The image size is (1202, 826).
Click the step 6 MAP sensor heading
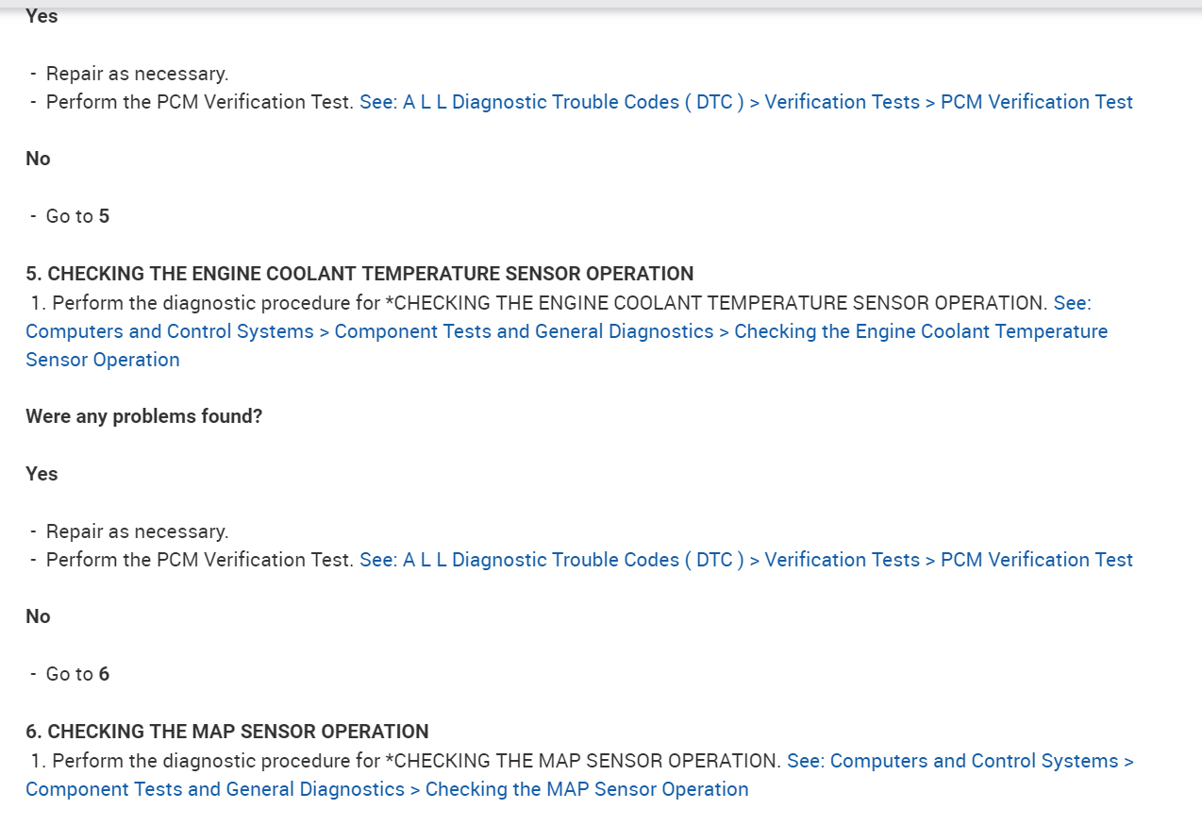226,732
